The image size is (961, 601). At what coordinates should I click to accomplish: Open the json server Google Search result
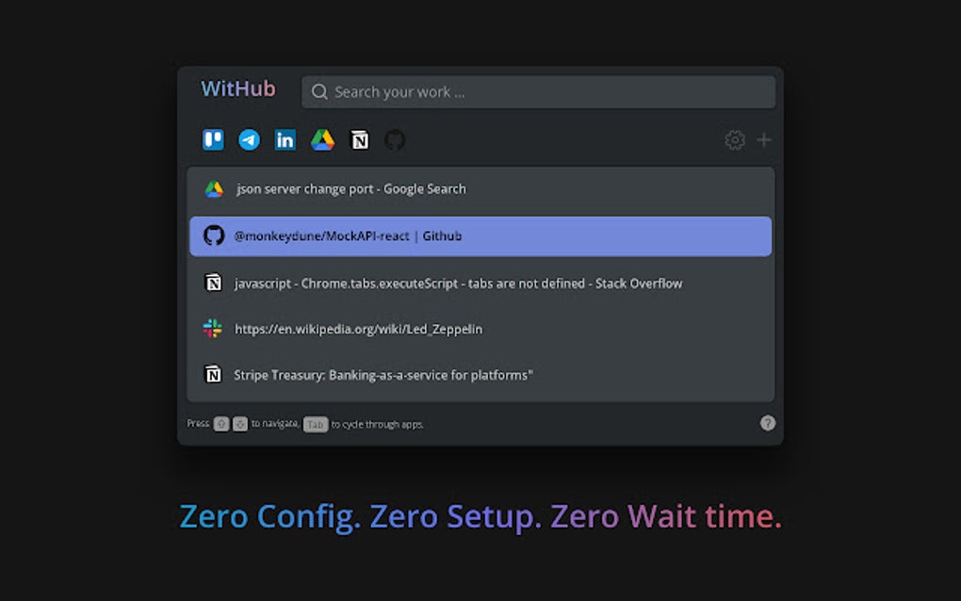(349, 188)
